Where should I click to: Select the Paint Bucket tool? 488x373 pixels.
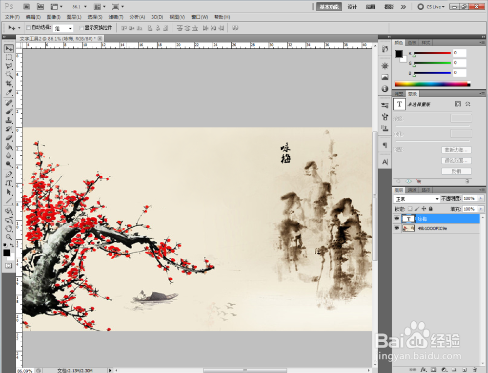click(x=9, y=146)
